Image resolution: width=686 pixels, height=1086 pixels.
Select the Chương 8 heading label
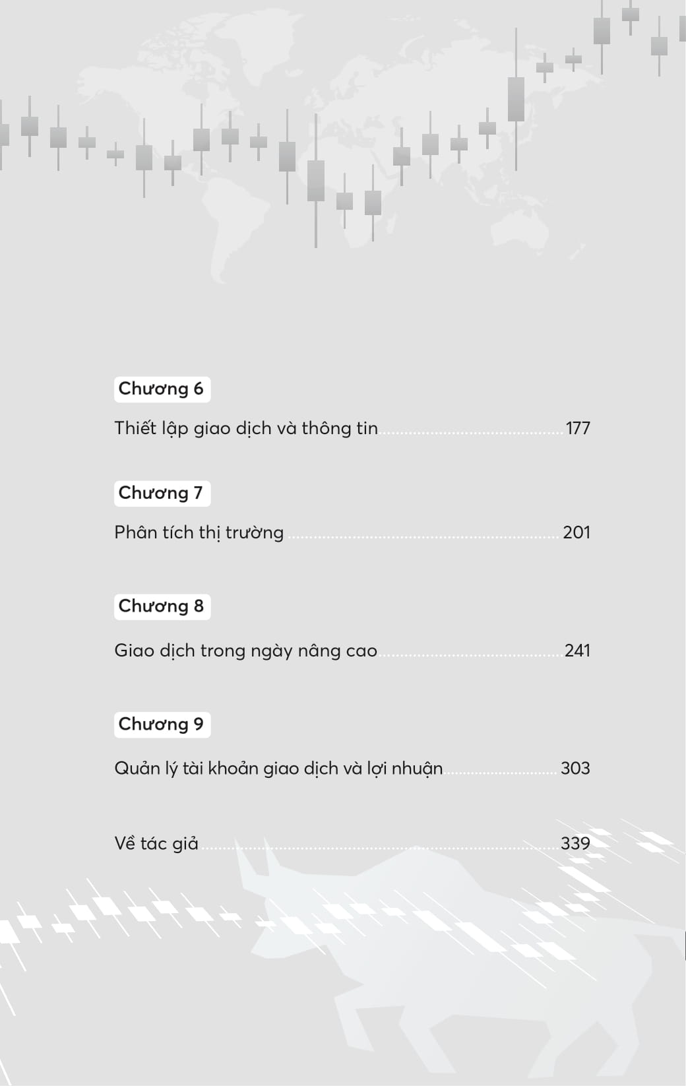tap(162, 606)
